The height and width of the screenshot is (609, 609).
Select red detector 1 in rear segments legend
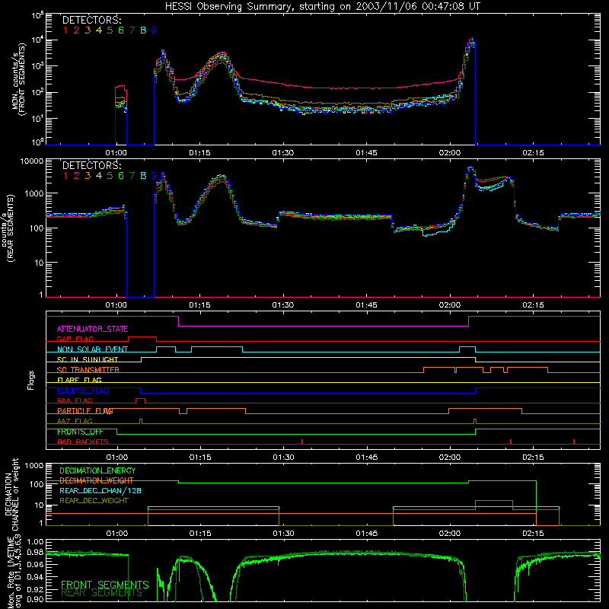click(65, 176)
